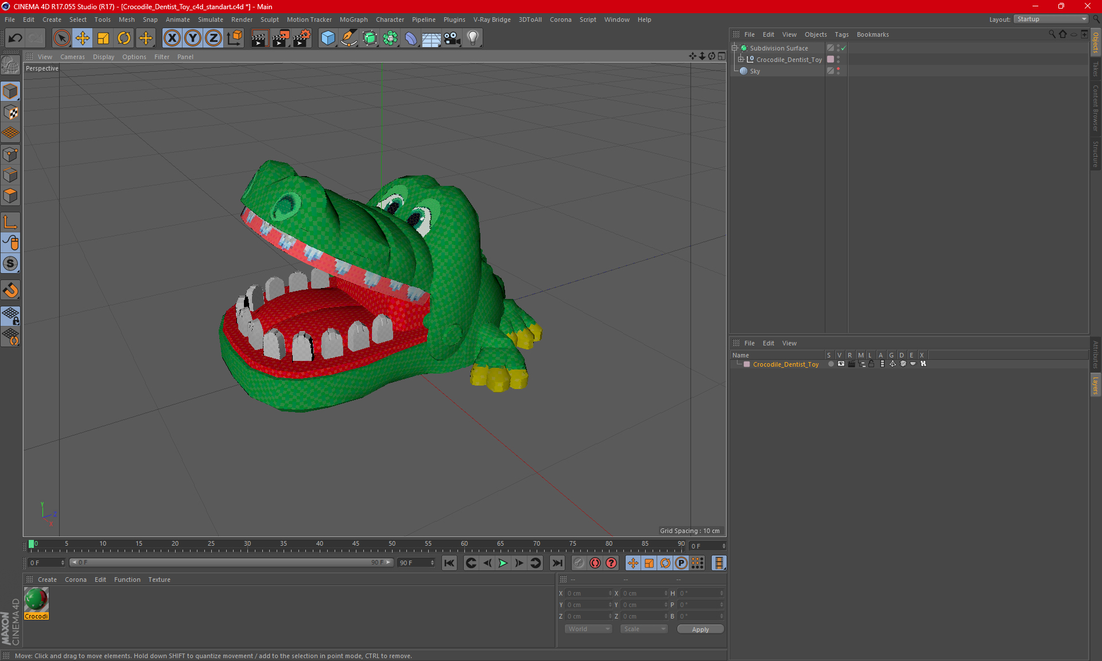Collapse Subdivision Surface tree item
This screenshot has height=661, width=1102.
734,48
